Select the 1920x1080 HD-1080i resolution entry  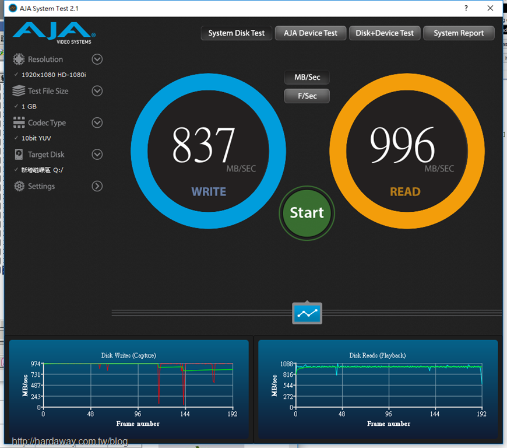(x=54, y=75)
